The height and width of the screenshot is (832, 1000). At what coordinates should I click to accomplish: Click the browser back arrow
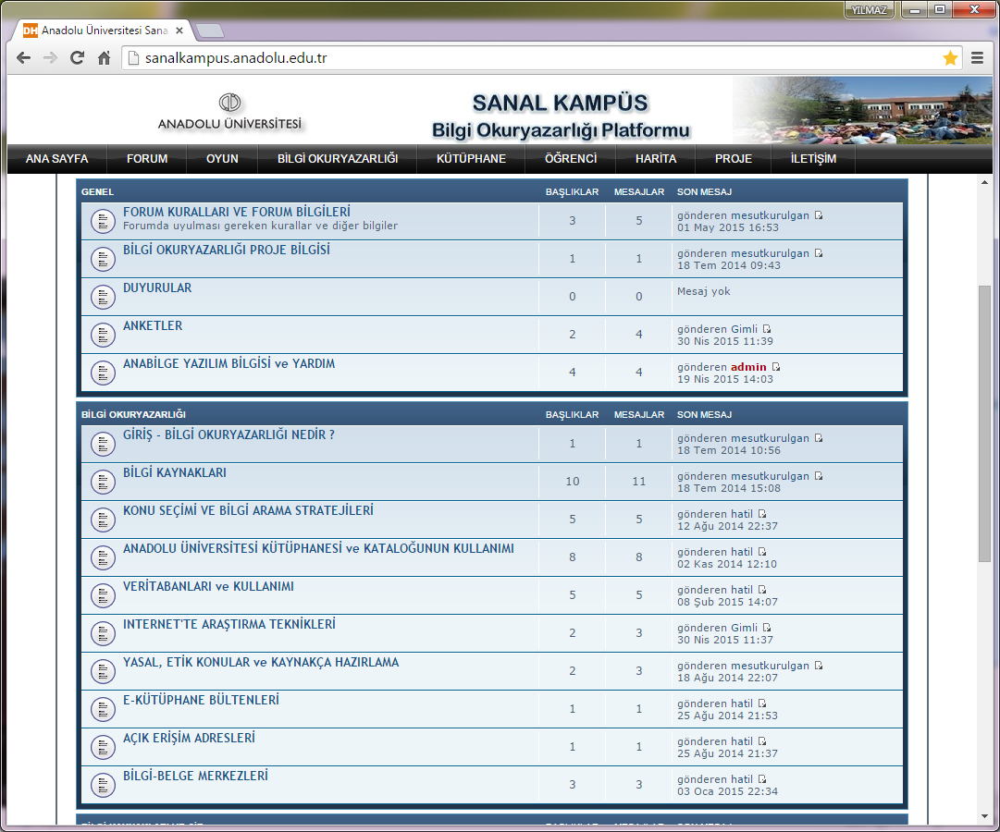click(24, 58)
